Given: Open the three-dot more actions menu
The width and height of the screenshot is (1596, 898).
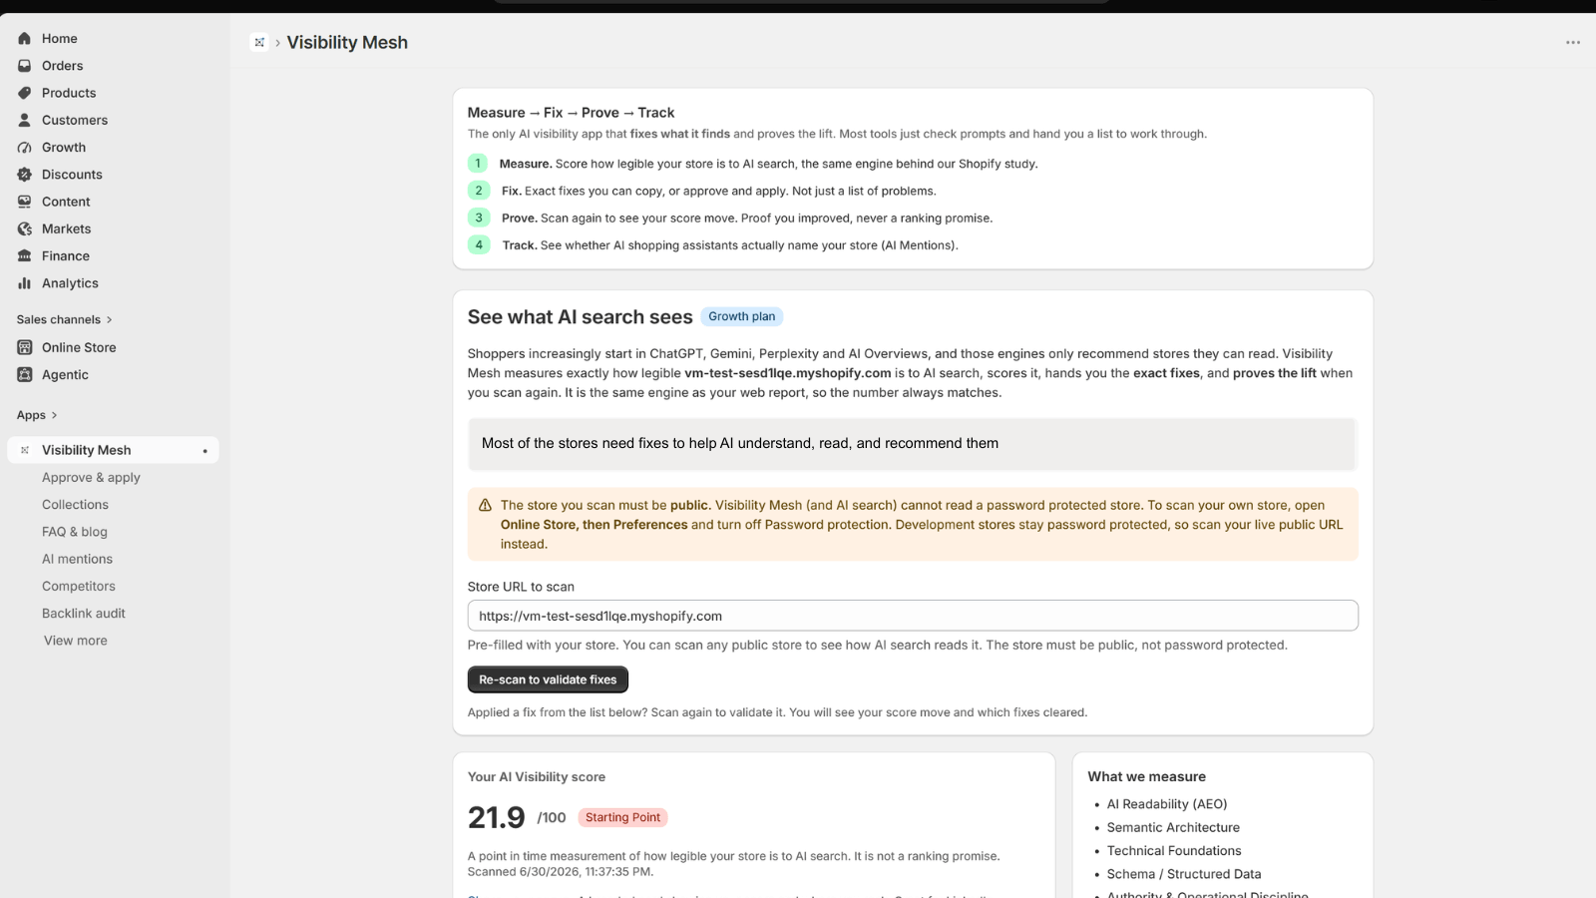Looking at the screenshot, I should 1573,43.
